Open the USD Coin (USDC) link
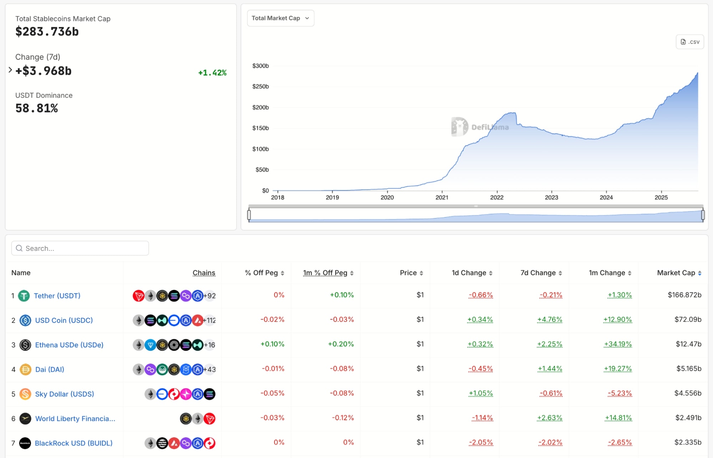This screenshot has height=458, width=713. [64, 320]
